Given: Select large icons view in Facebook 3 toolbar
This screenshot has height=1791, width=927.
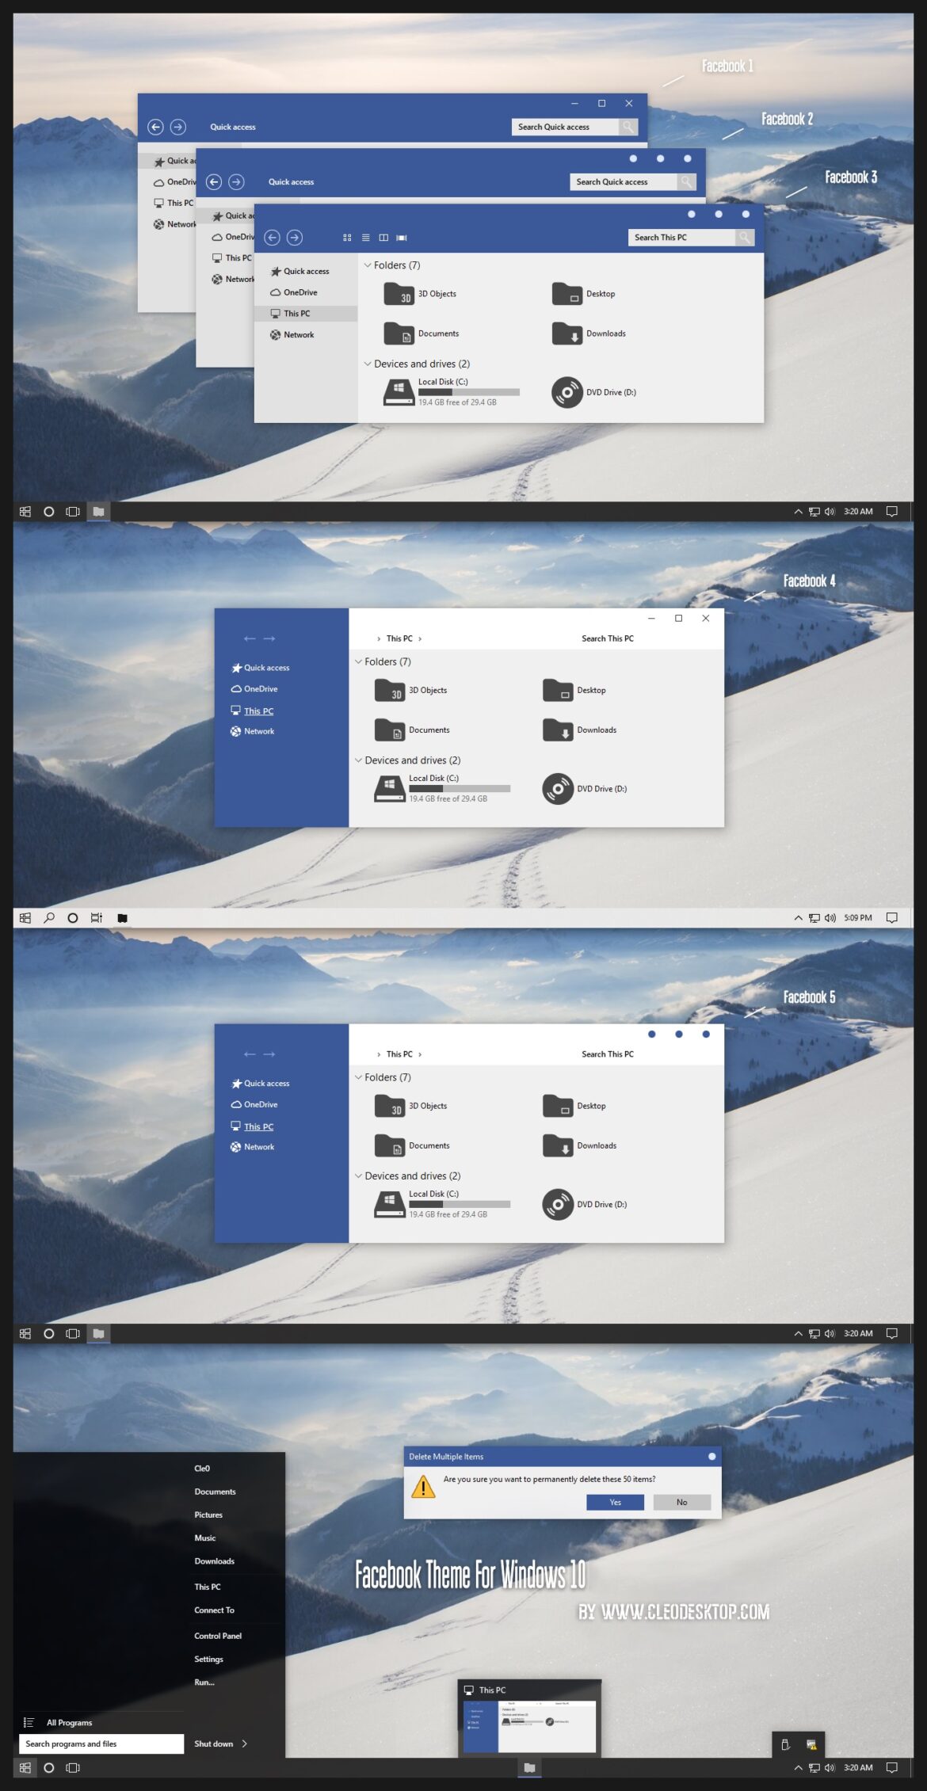Looking at the screenshot, I should click(x=347, y=238).
